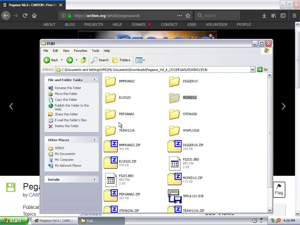Open DONATE link in archive.org nav
The height and width of the screenshot is (225, 300).
tap(141, 25)
